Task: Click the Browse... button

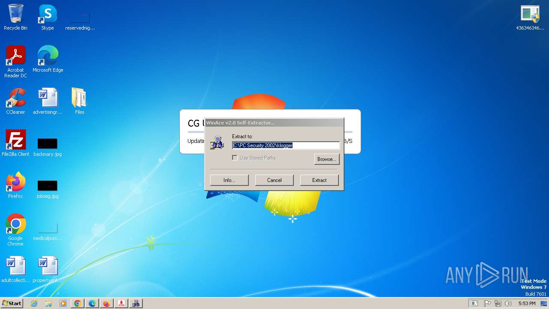Action: click(327, 159)
